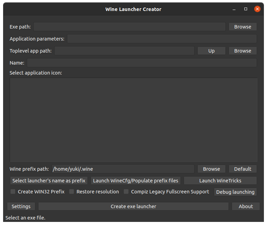
Task: Click the 'Name:' label
Action: [x=17, y=63]
